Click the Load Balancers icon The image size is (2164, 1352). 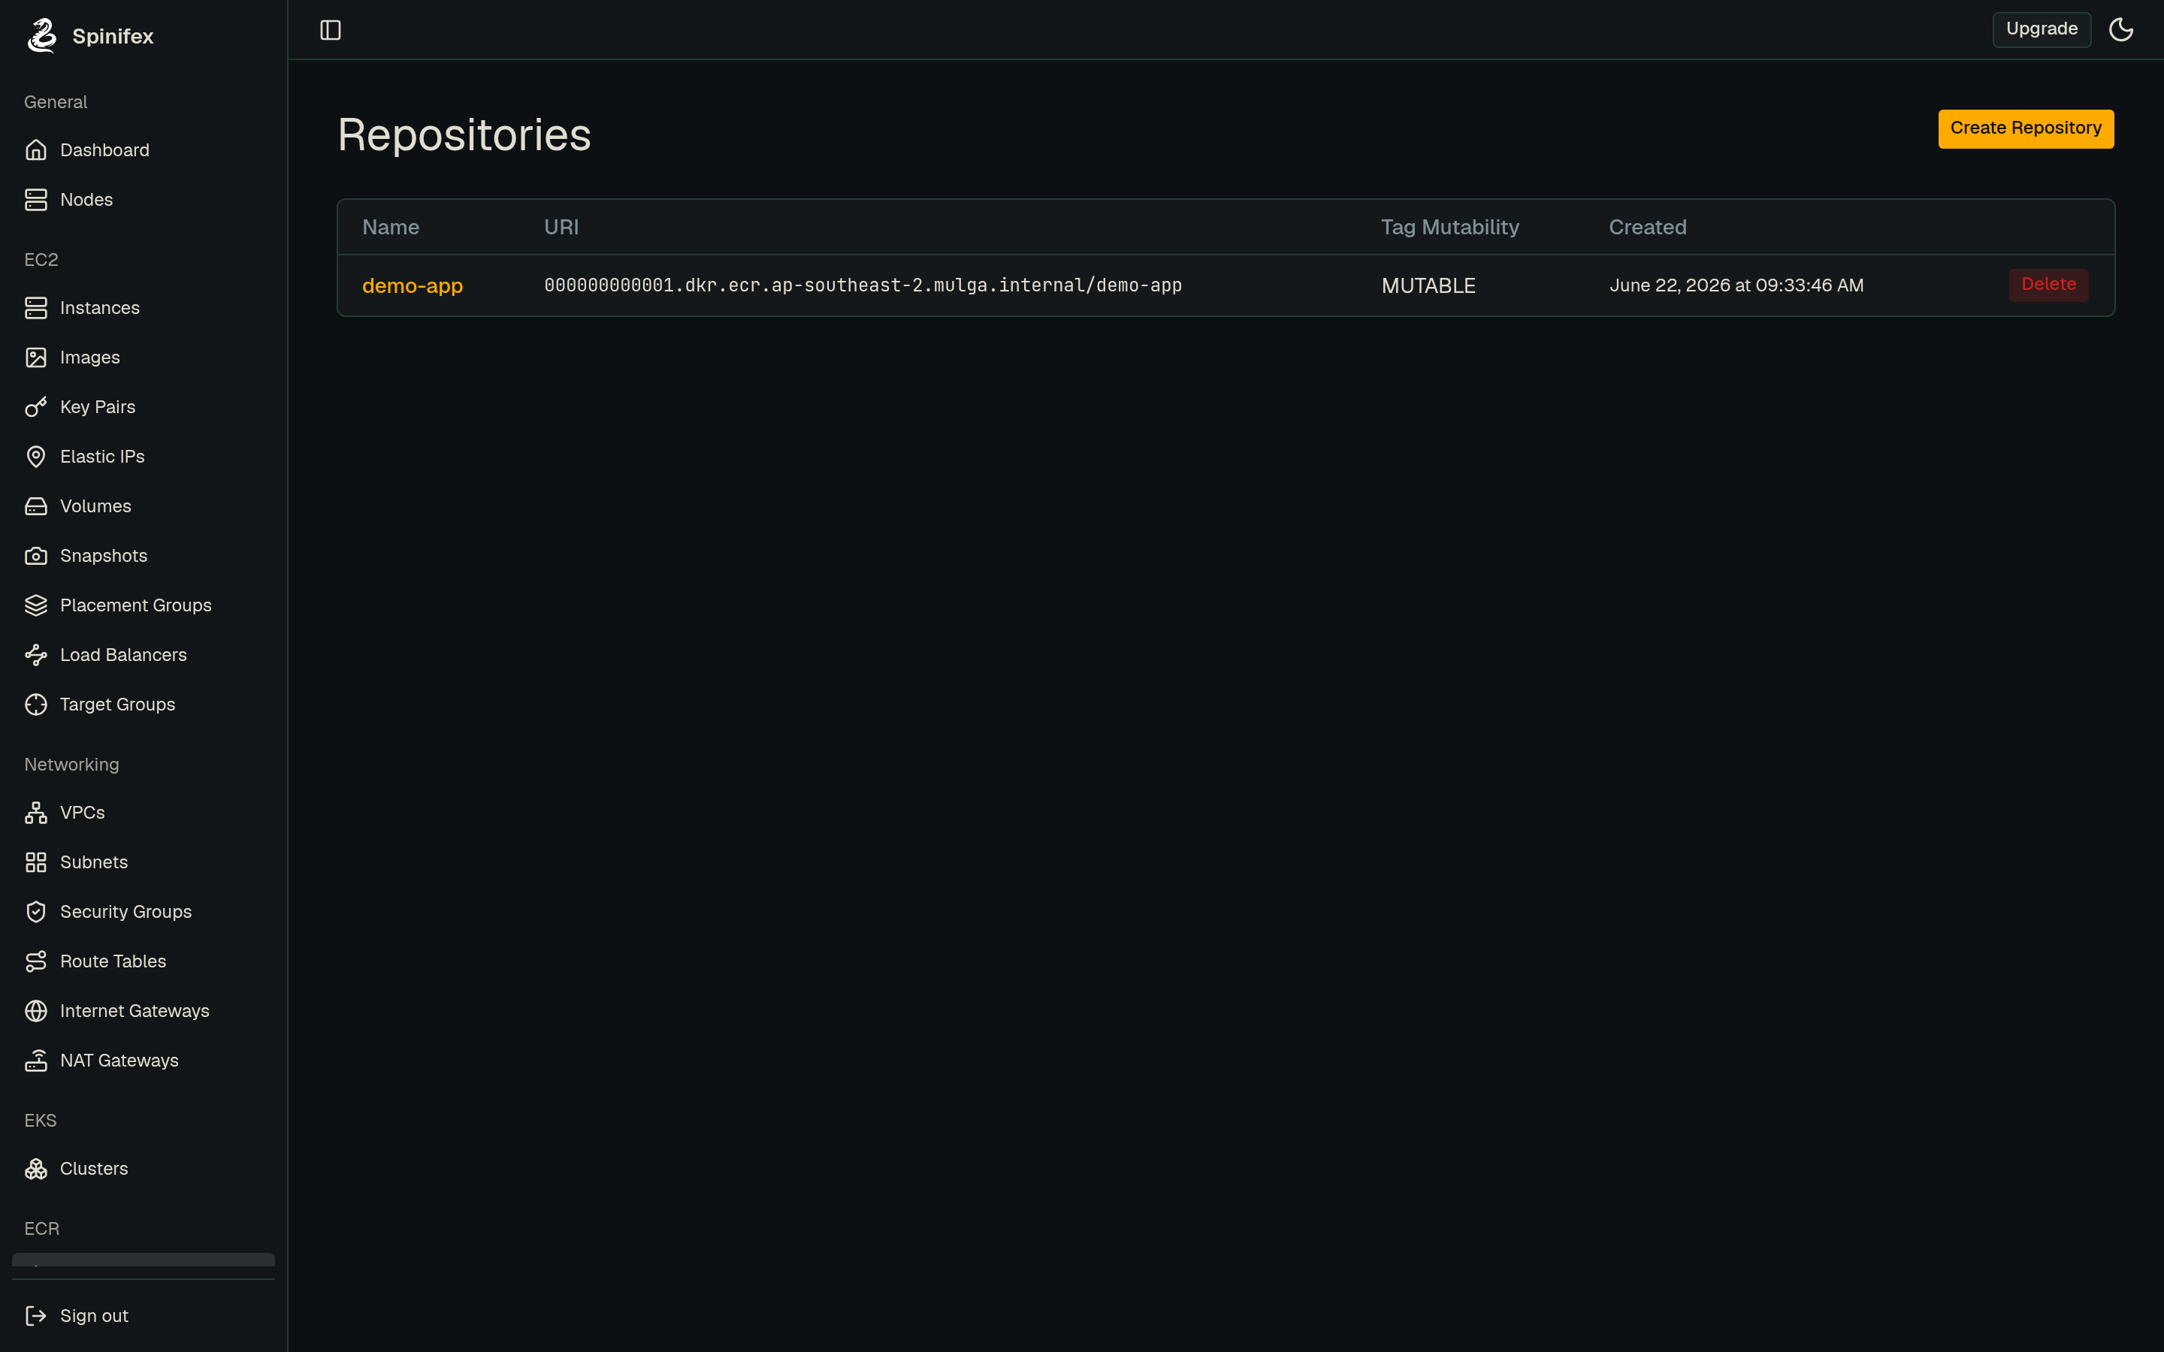[36, 656]
